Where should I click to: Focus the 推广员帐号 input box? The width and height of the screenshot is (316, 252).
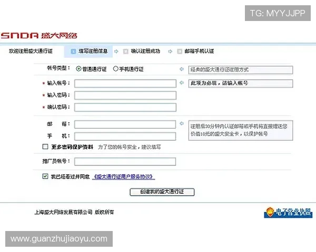point(125,162)
